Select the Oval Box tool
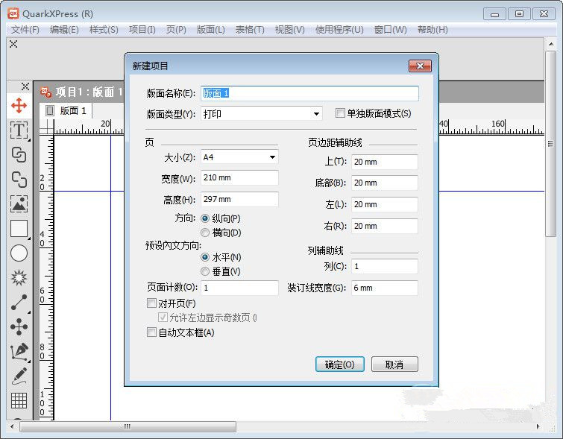This screenshot has height=439, width=563. (x=19, y=253)
